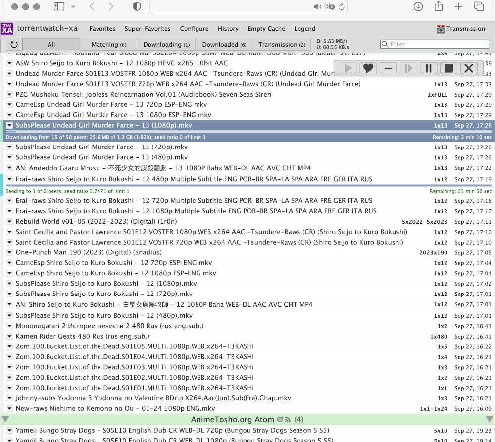Switch to the Matching (6) tab

pyautogui.click(x=109, y=45)
